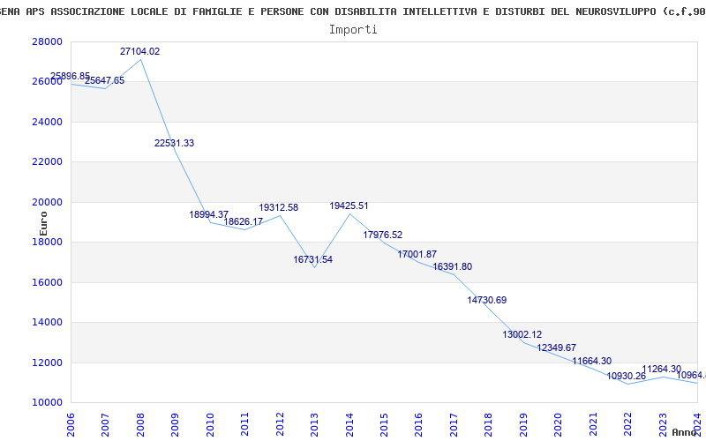
Task: Click the 2006 year axis label
Action: [x=71, y=425]
